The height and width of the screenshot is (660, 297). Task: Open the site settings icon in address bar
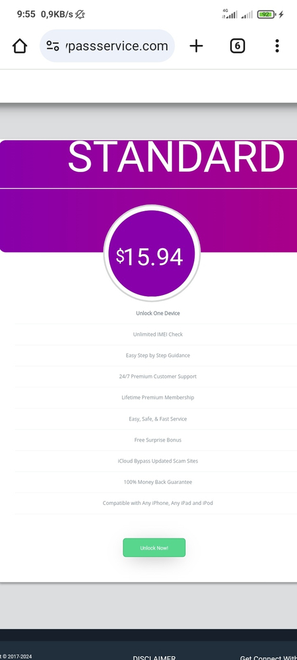point(53,46)
